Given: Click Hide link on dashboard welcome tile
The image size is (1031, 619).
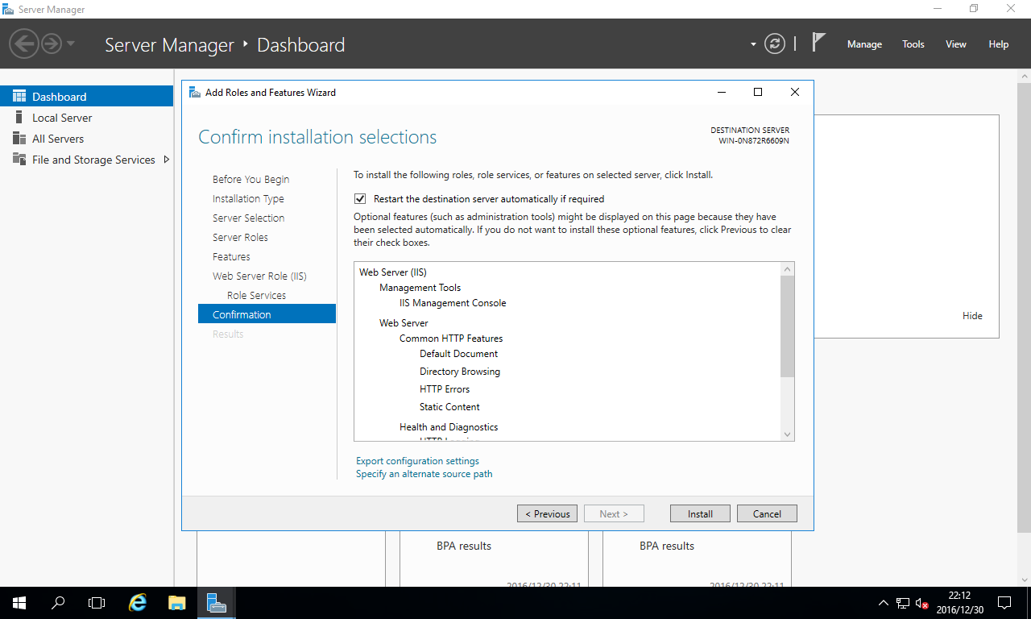Looking at the screenshot, I should pyautogui.click(x=972, y=316).
